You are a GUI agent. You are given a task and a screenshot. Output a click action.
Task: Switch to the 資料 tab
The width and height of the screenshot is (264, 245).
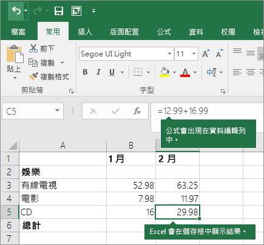point(196,32)
